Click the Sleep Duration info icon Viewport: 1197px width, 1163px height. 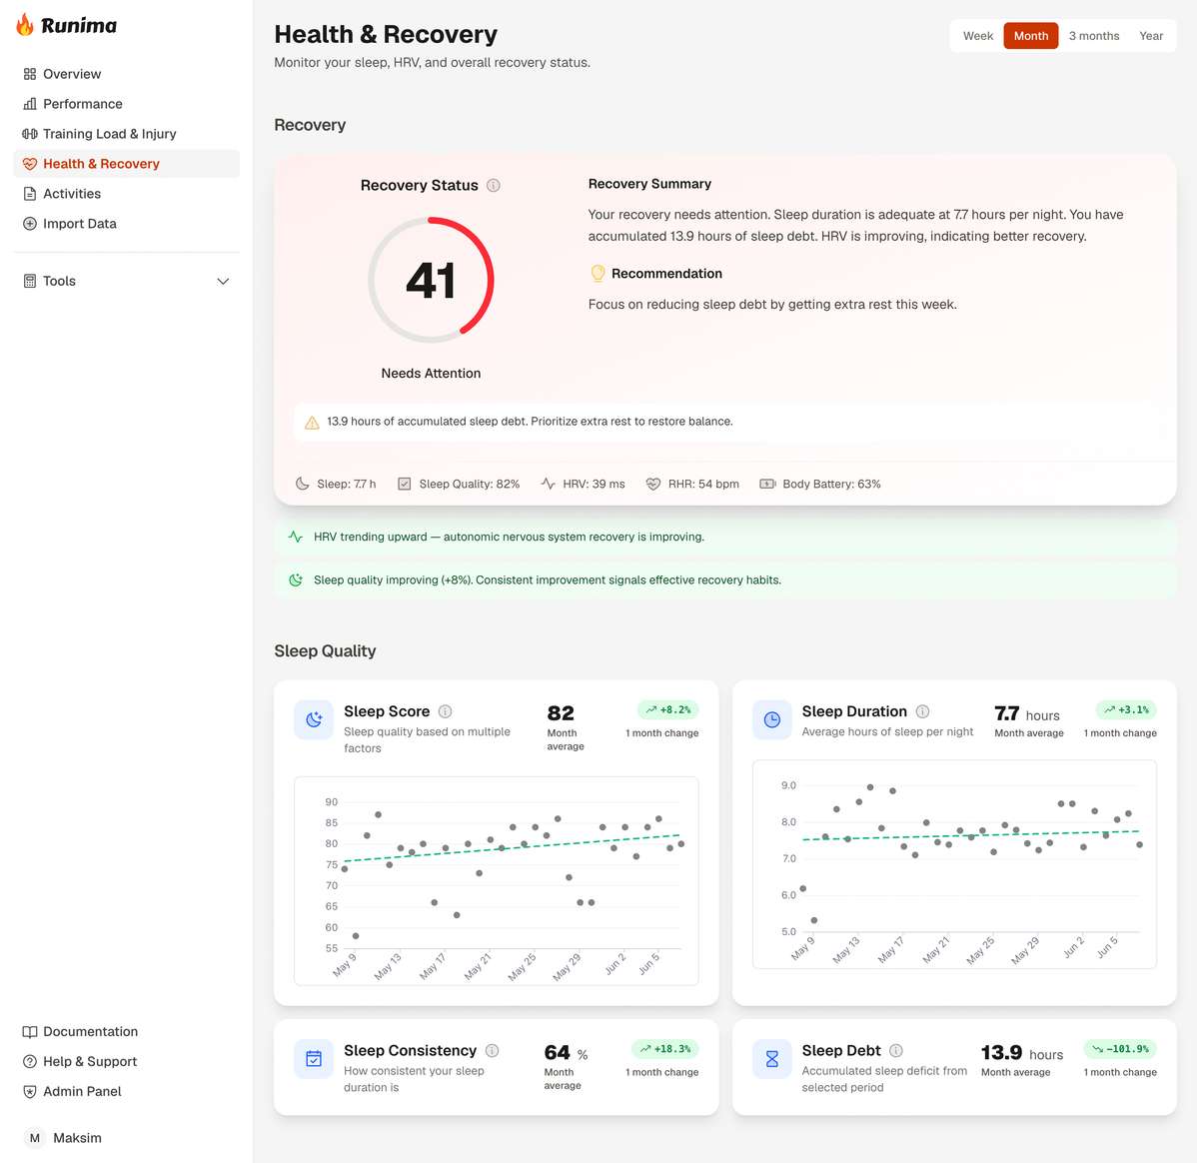[923, 711]
